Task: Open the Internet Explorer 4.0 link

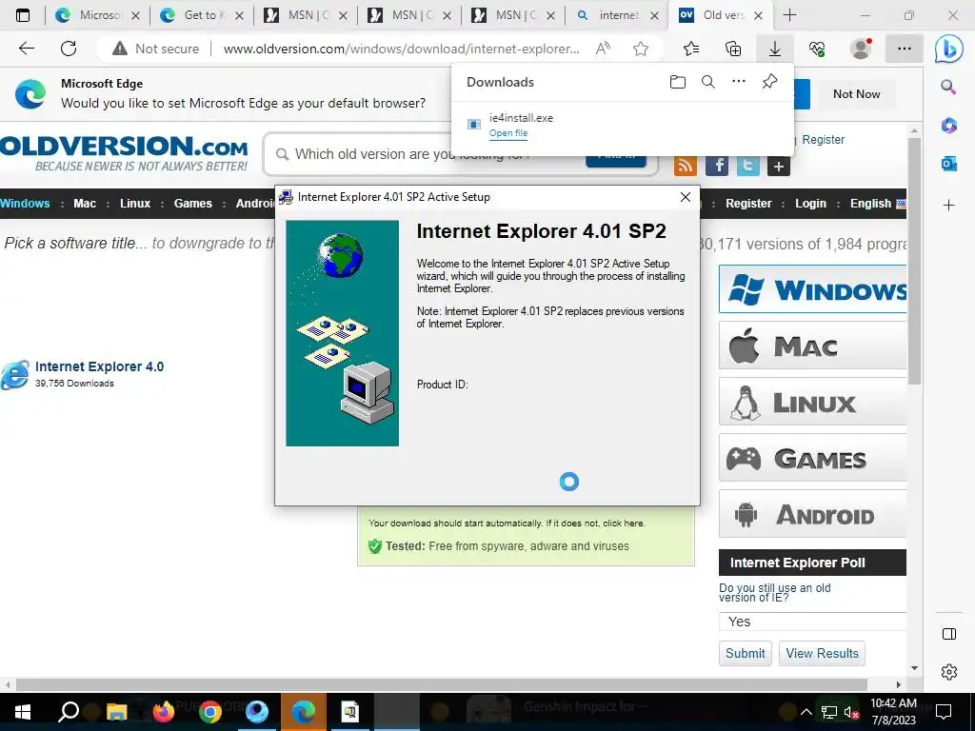Action: coord(99,366)
